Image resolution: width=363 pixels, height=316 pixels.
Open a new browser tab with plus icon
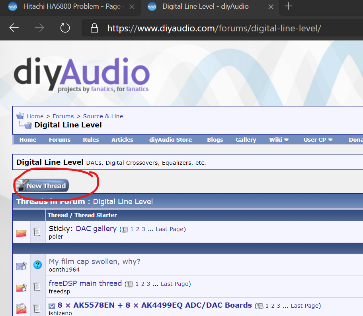pos(289,6)
